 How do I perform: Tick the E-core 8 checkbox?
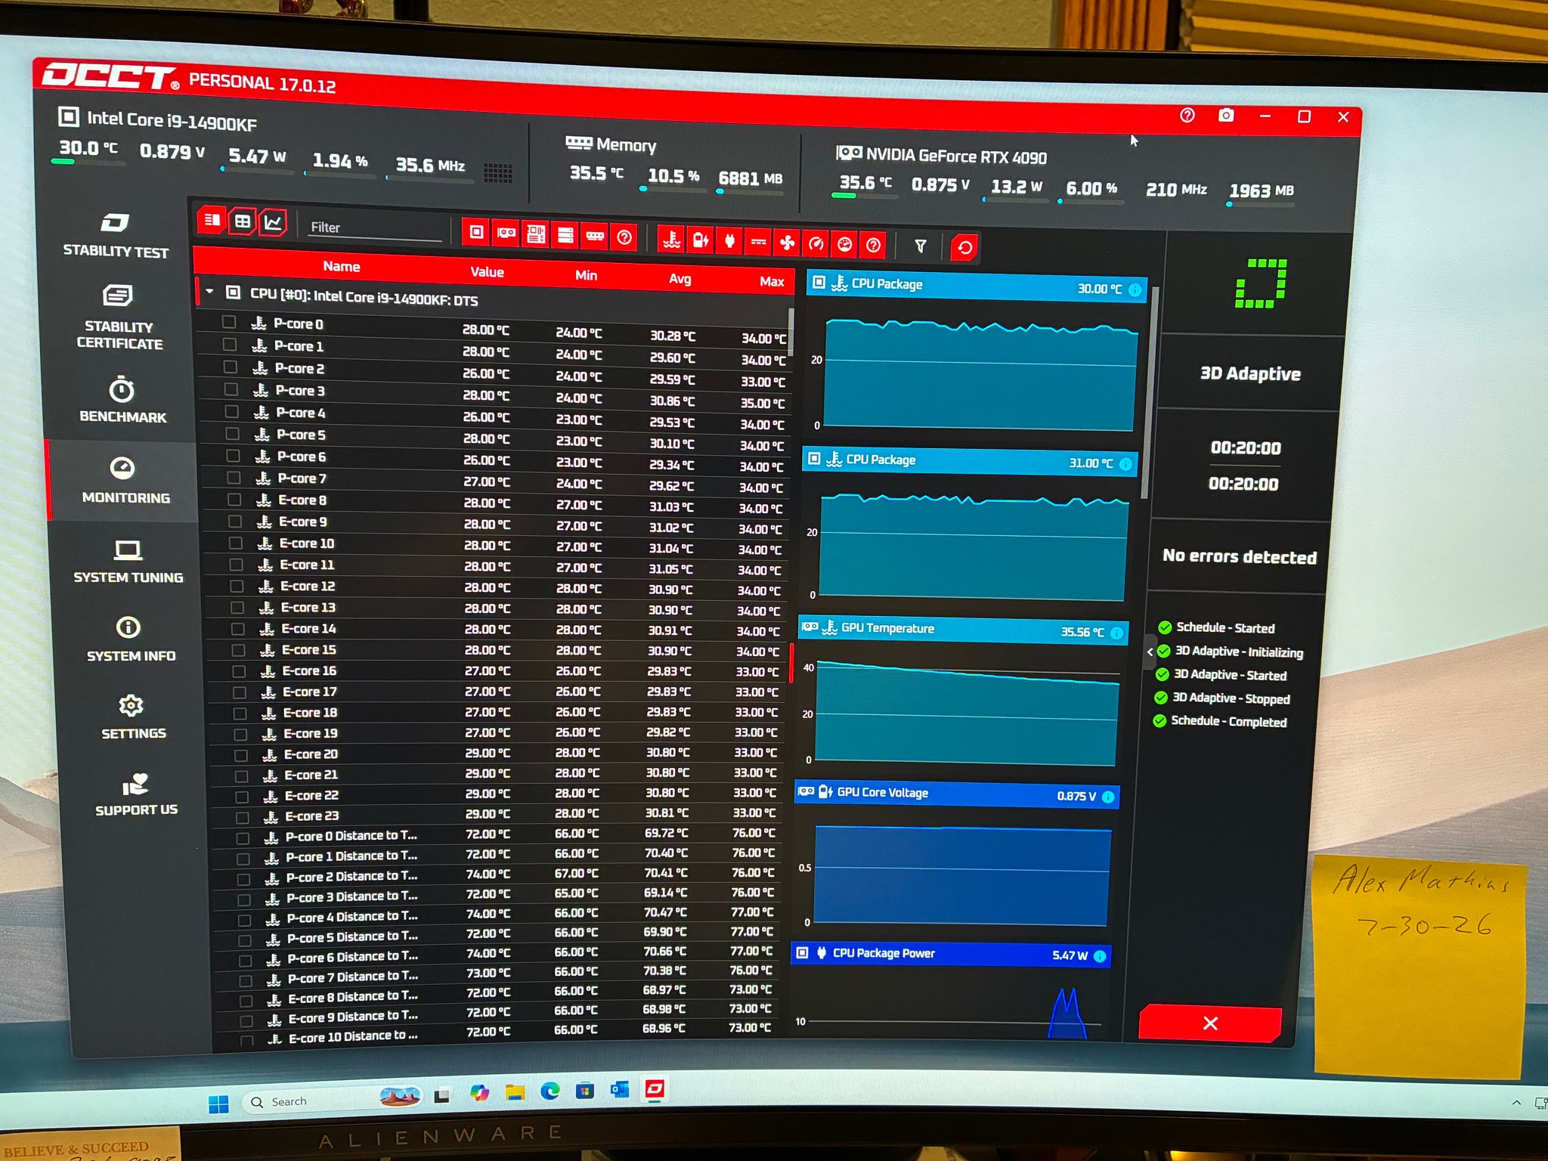(234, 500)
